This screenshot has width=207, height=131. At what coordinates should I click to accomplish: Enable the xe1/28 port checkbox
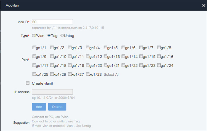(x=87, y=74)
